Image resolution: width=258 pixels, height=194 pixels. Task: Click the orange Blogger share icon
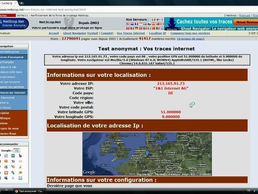coord(6,172)
